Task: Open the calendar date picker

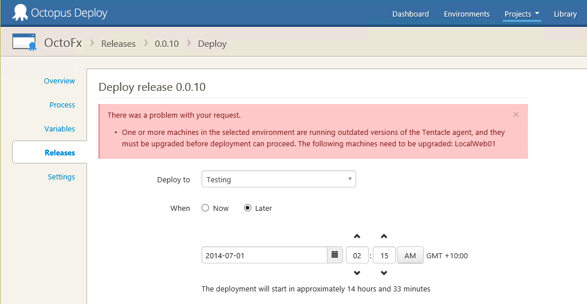Action: click(x=335, y=255)
